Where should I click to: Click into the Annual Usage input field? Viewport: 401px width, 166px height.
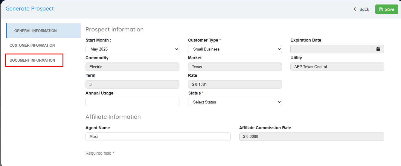pyautogui.click(x=132, y=102)
